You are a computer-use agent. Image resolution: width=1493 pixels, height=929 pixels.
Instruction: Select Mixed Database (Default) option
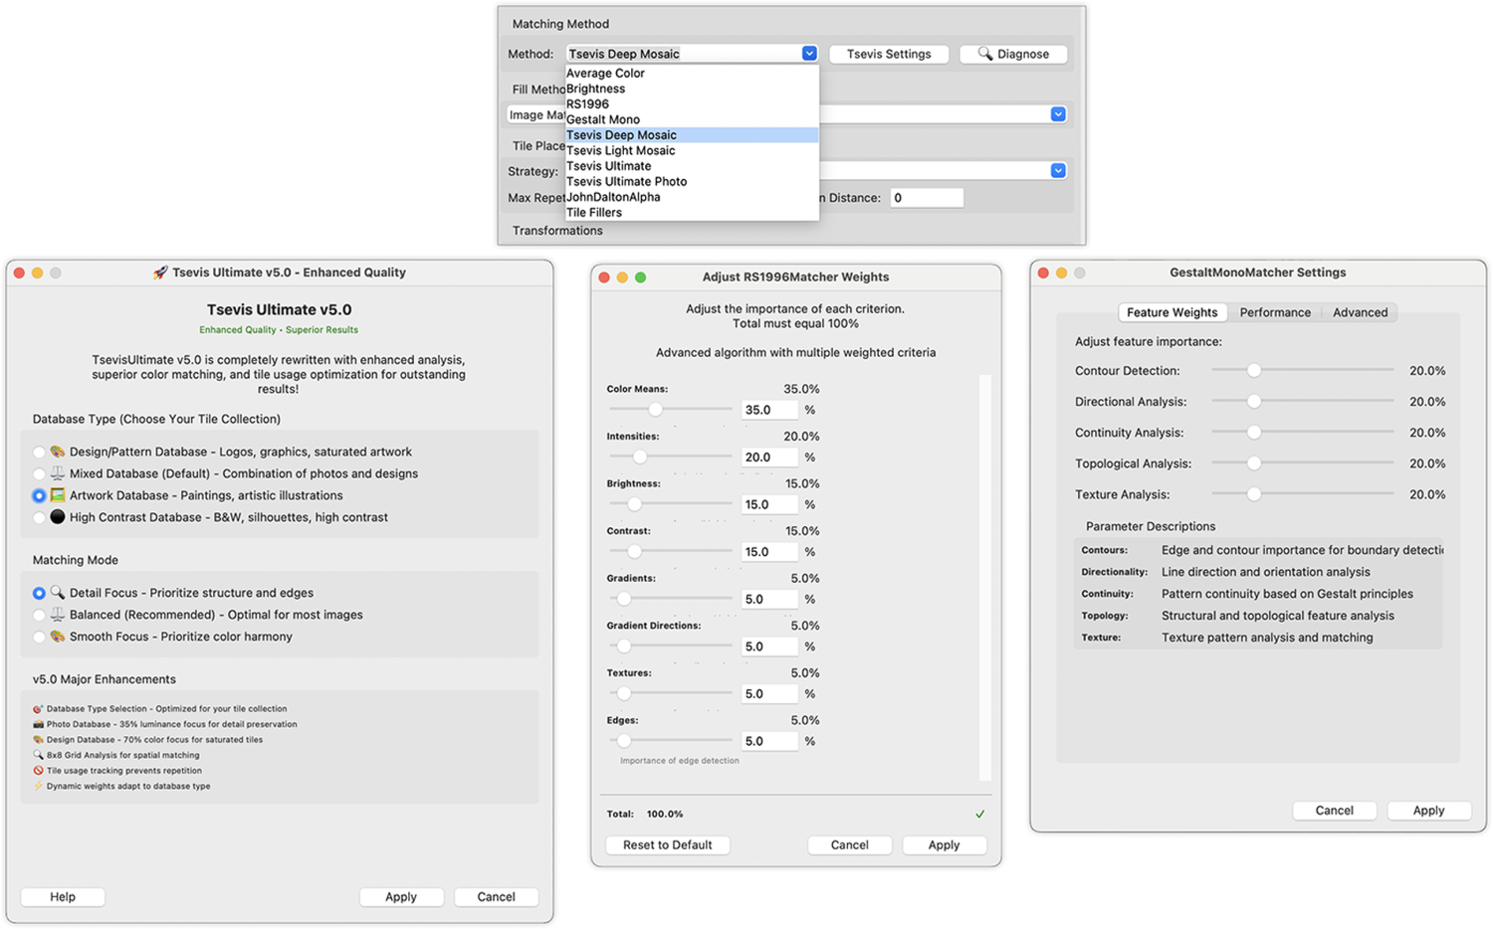39,474
